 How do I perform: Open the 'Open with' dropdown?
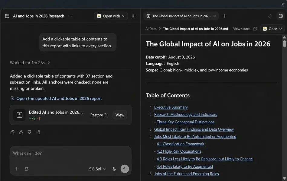pos(111,16)
